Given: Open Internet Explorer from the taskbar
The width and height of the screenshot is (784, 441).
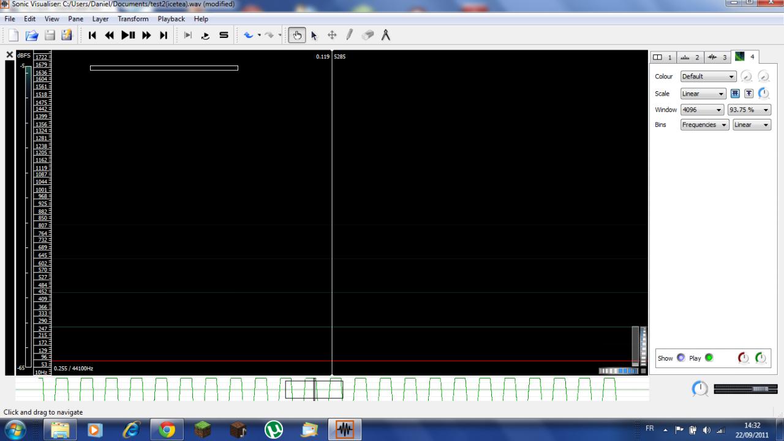Looking at the screenshot, I should tap(131, 430).
